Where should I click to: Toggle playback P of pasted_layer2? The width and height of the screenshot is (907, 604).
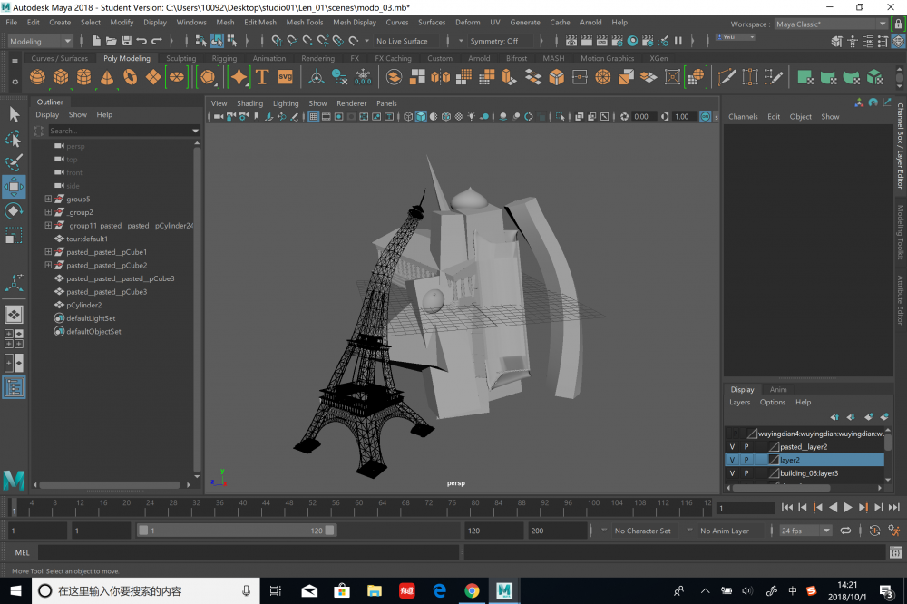coord(746,446)
